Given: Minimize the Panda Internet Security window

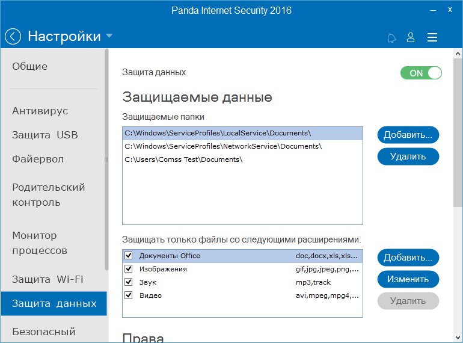Looking at the screenshot, I should coord(433,10).
